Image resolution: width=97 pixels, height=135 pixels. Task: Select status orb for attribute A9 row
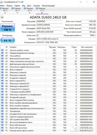[x=2, y=97]
